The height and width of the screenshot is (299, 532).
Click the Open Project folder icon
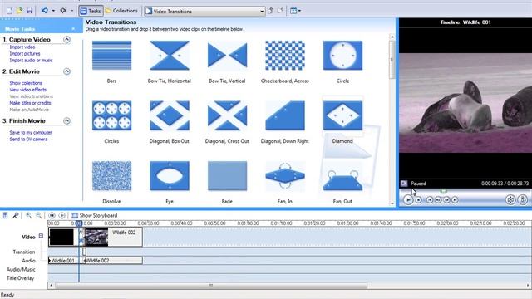19,11
